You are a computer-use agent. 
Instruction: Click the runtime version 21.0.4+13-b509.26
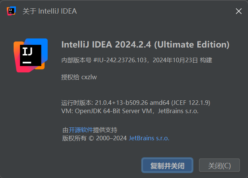click(x=121, y=103)
